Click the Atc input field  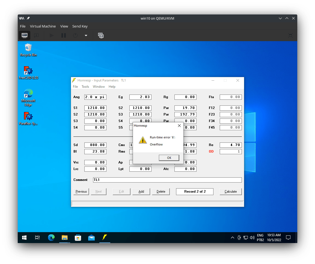click(185, 169)
